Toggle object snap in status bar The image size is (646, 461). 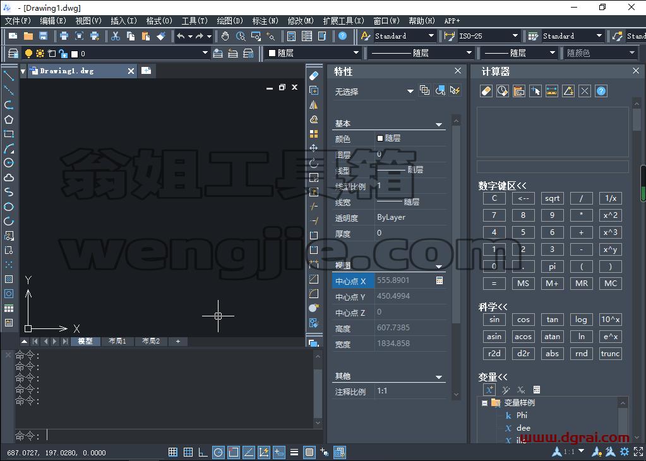click(x=234, y=452)
